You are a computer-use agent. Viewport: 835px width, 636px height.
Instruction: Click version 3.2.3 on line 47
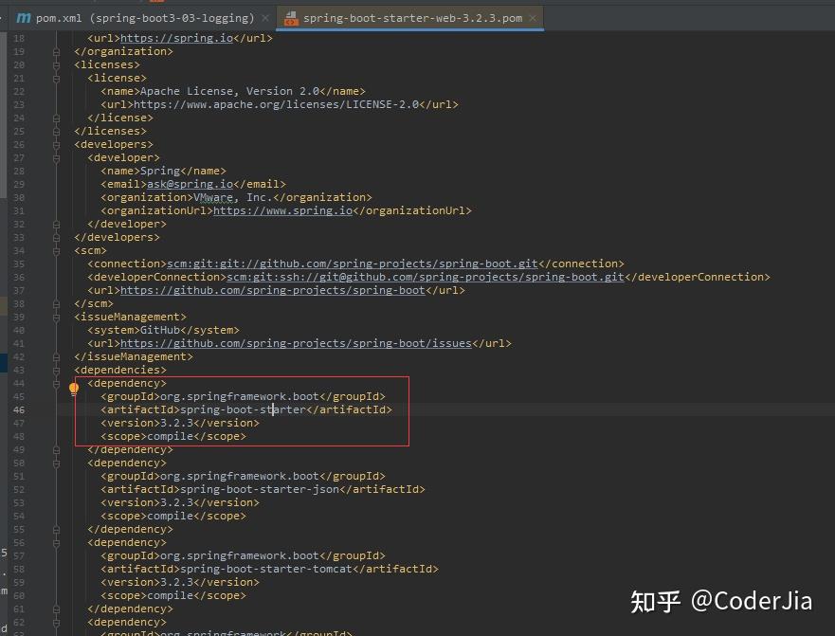pos(177,423)
